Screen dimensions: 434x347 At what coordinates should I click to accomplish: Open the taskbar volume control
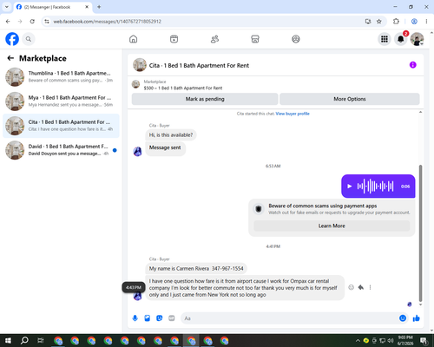[391, 341]
